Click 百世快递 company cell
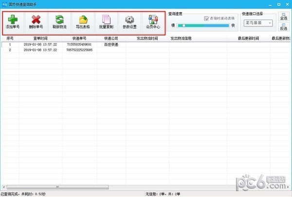Image resolution: width=292 pixels, height=197 pixels. pyautogui.click(x=111, y=44)
